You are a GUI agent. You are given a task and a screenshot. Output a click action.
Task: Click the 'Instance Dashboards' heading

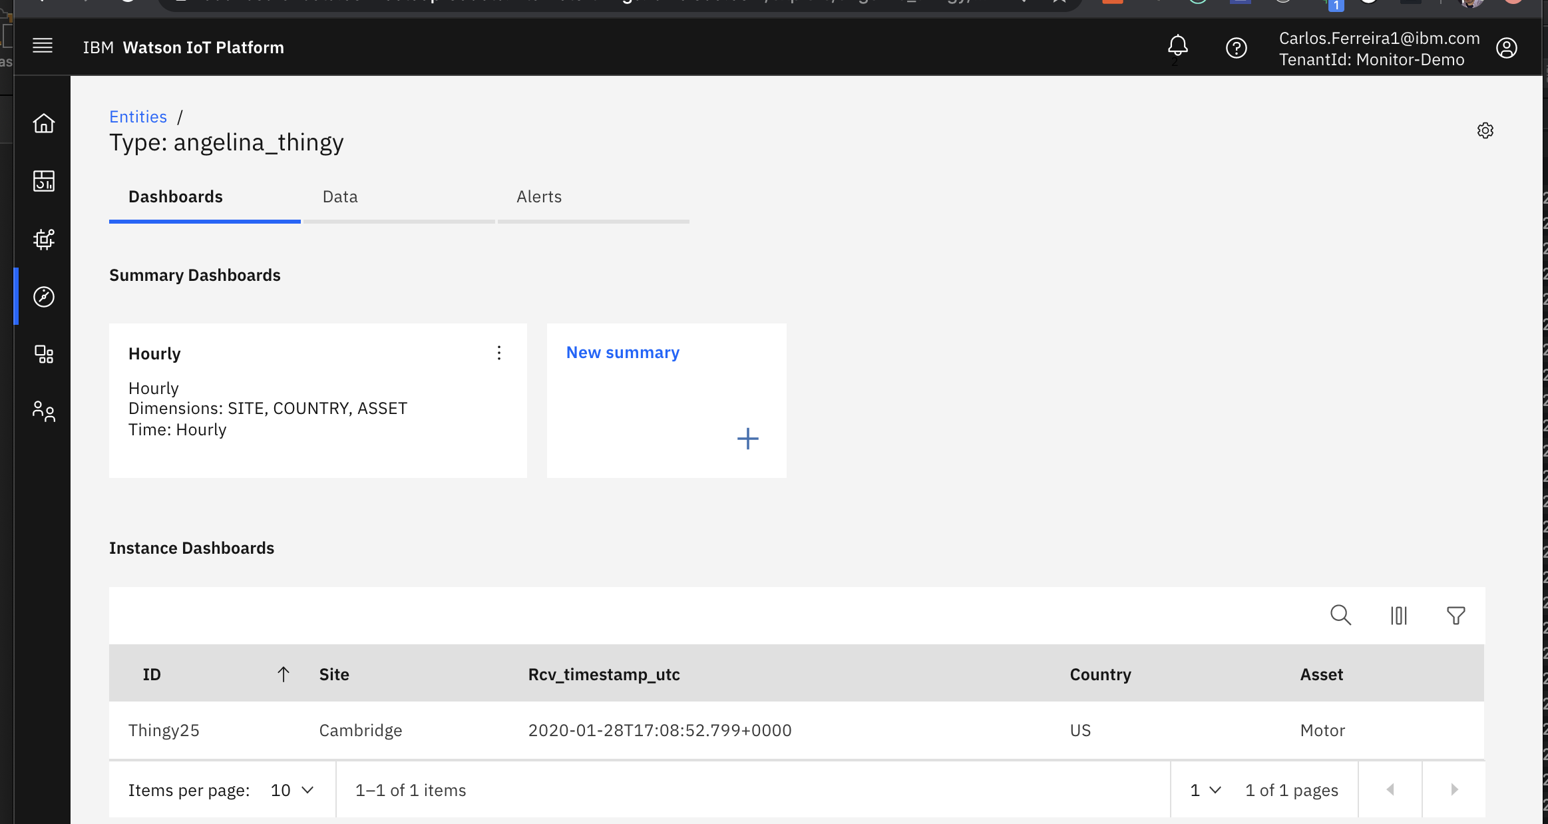pos(191,548)
